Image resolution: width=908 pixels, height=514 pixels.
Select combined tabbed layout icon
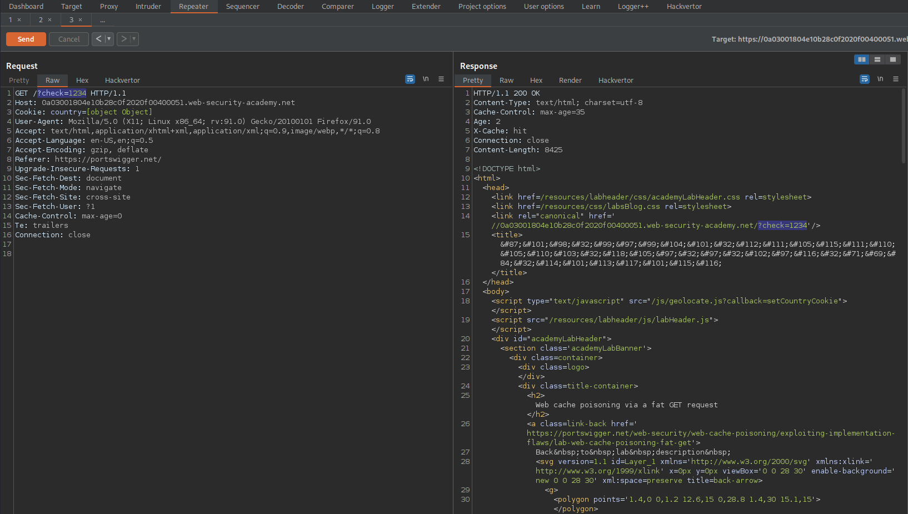point(893,59)
